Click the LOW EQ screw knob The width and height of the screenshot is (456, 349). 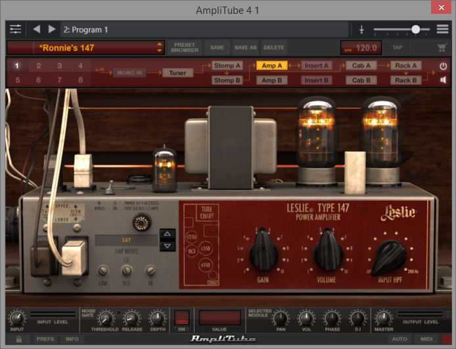(x=103, y=271)
